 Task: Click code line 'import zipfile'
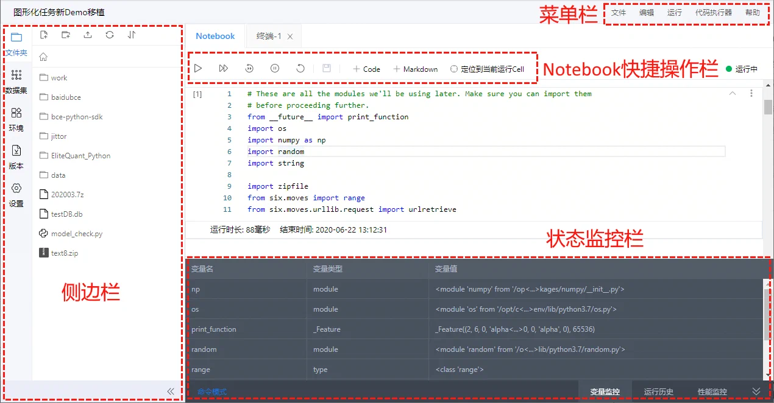click(x=278, y=186)
